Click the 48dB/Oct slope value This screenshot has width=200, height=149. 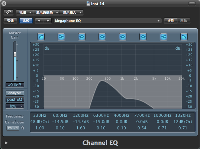coord(40,122)
